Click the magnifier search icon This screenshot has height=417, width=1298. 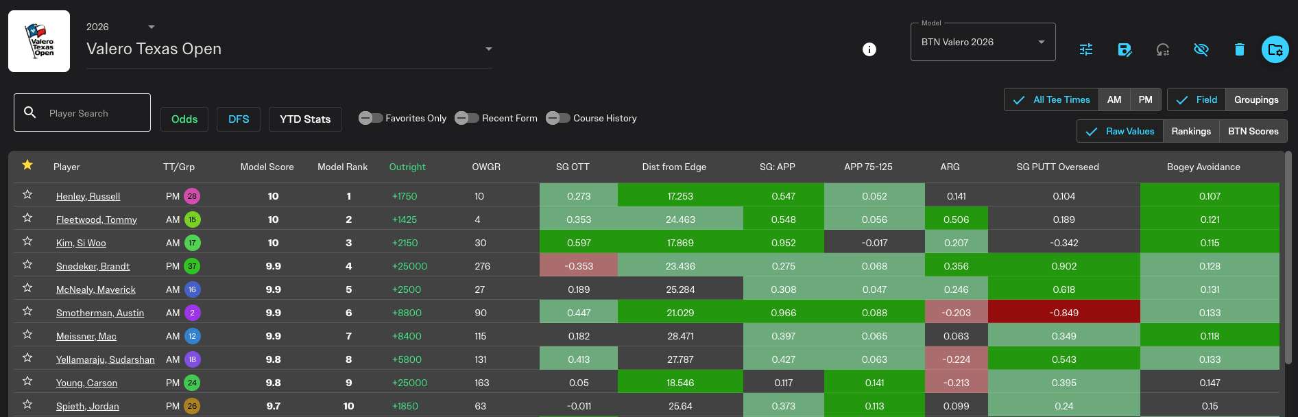[x=30, y=112]
